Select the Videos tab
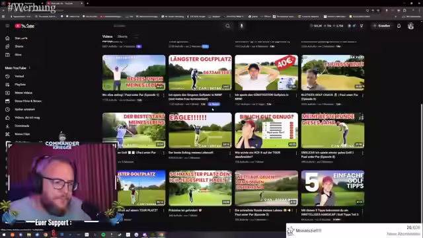This screenshot has width=423, height=238. coord(107,36)
